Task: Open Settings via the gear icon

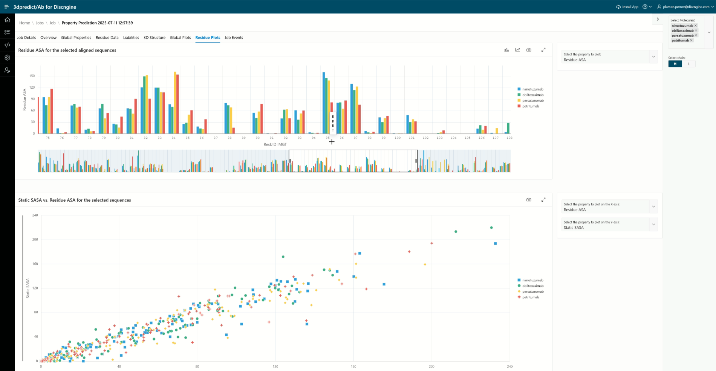Action: [7, 58]
